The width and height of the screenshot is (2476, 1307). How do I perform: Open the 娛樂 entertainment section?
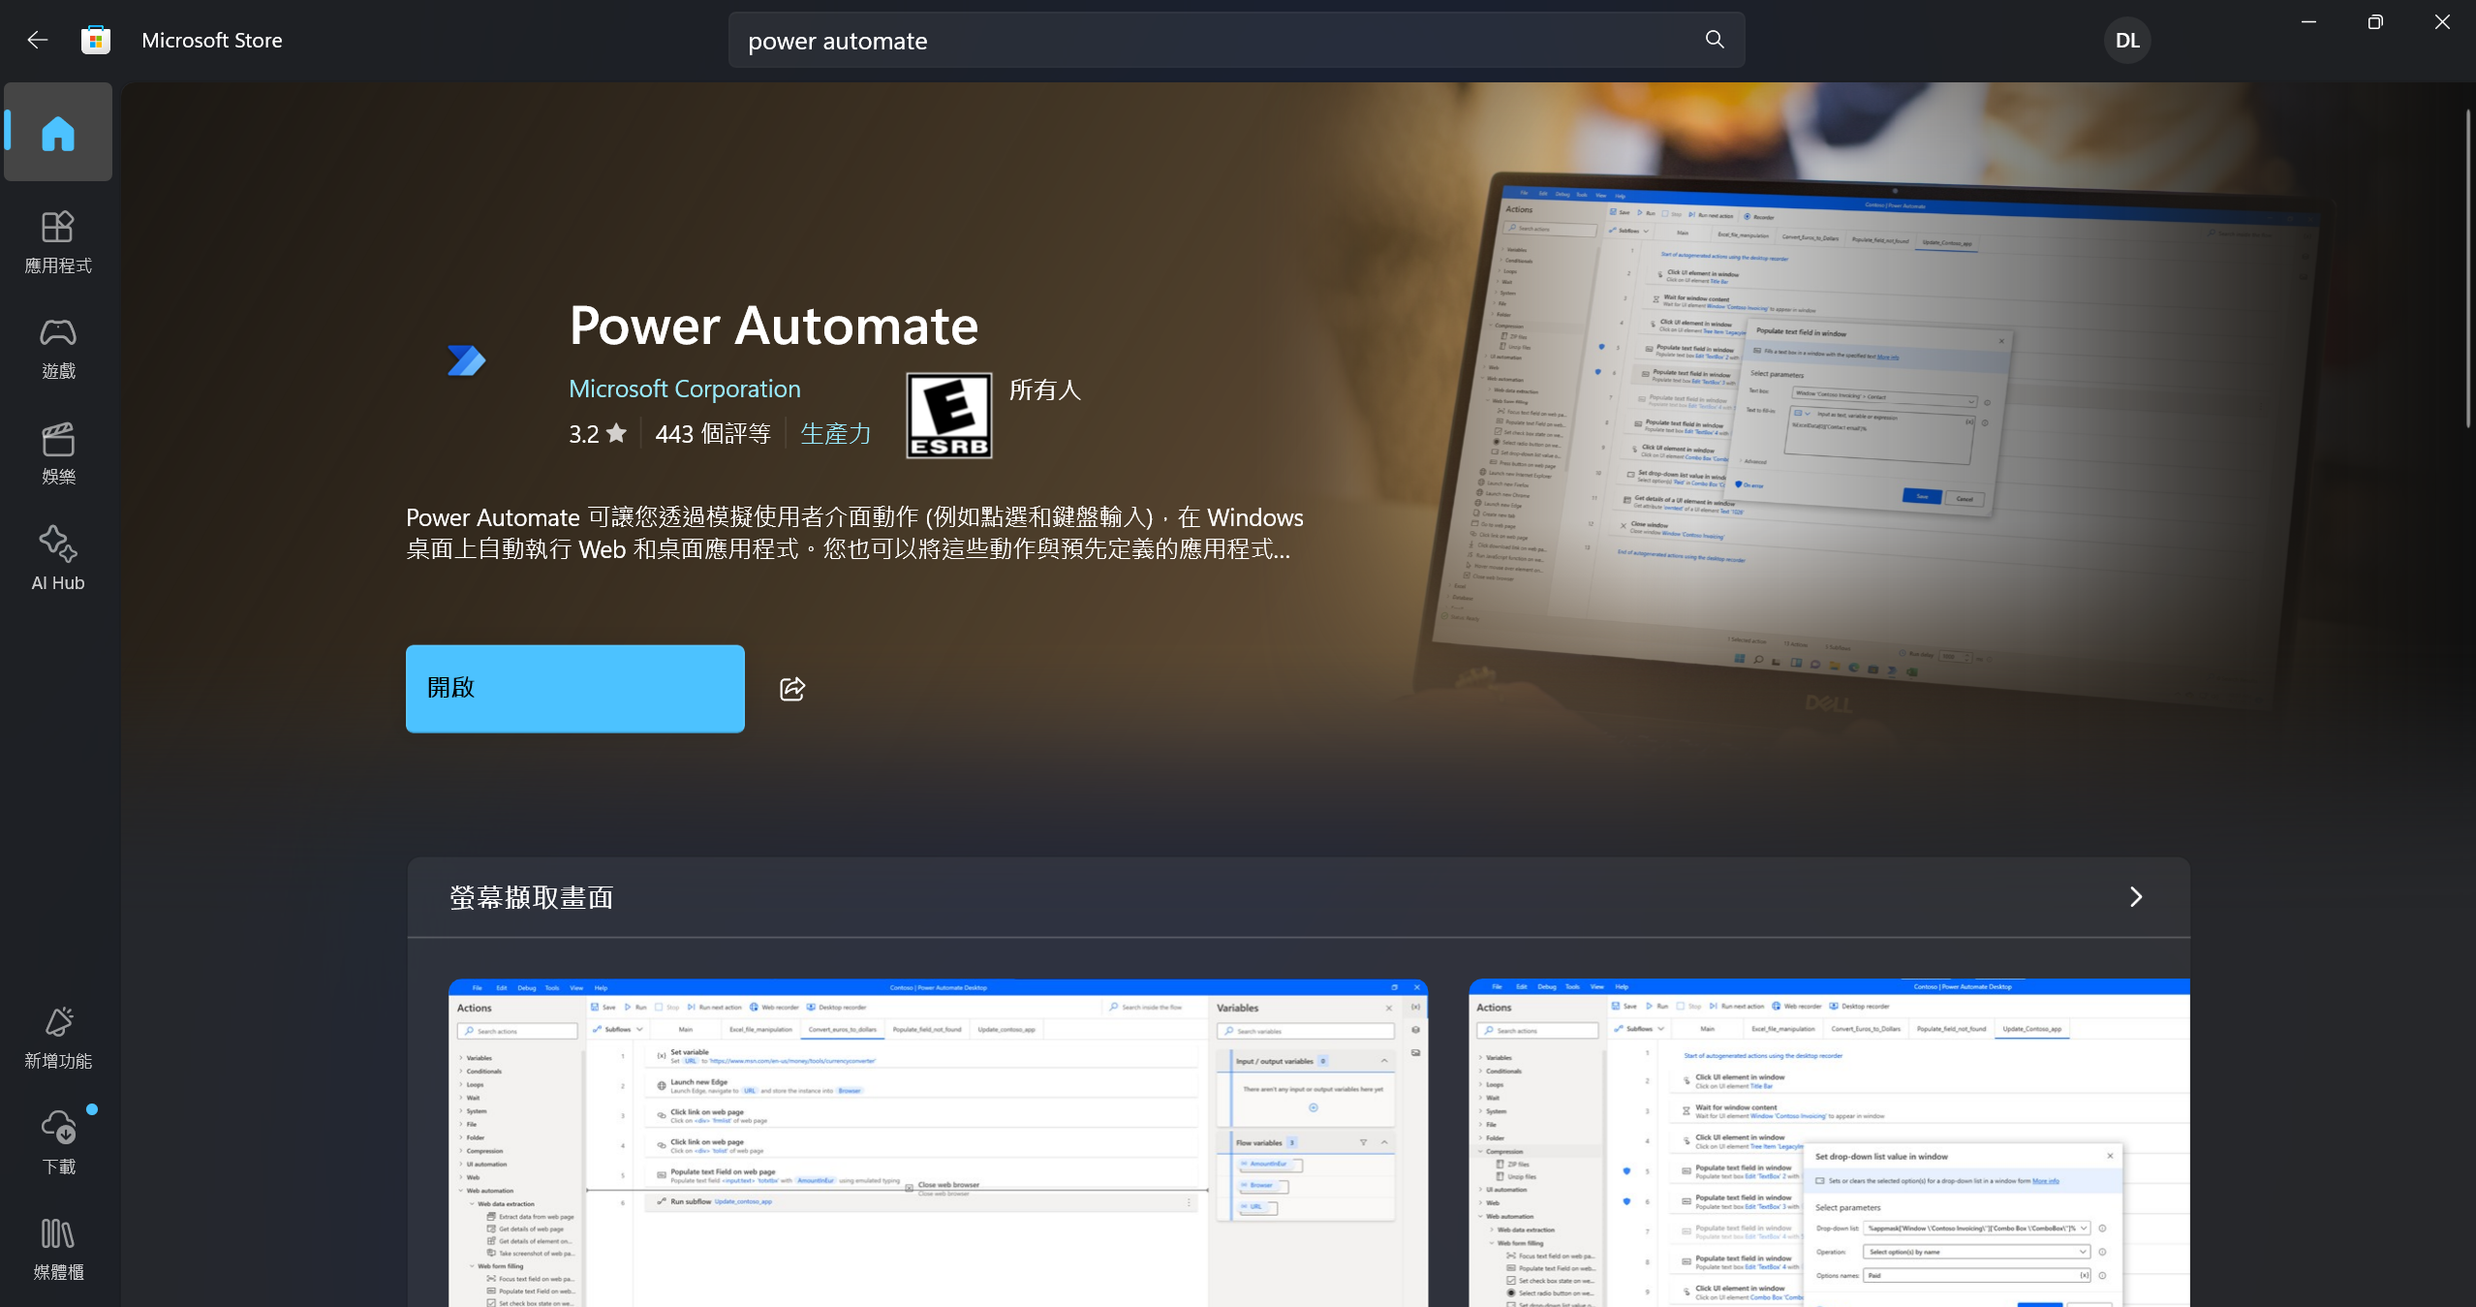(58, 453)
